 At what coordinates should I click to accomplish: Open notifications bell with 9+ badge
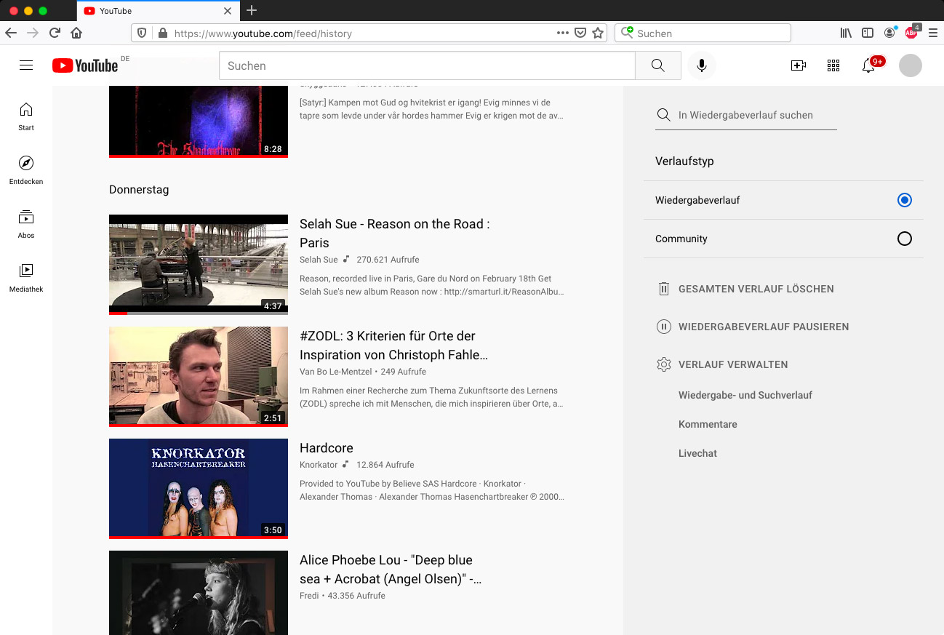point(868,65)
